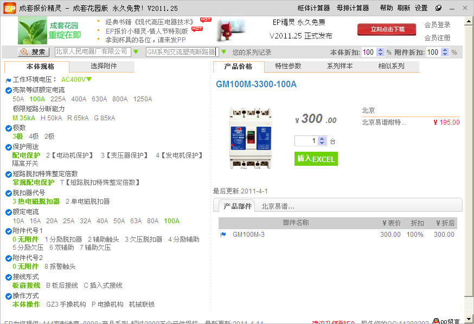474x324 pixels.
Task: Click the vertical scrollbar down arrow
Action: (x=469, y=319)
